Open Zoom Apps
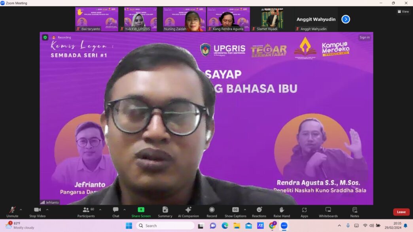The width and height of the screenshot is (413, 232). click(x=304, y=212)
